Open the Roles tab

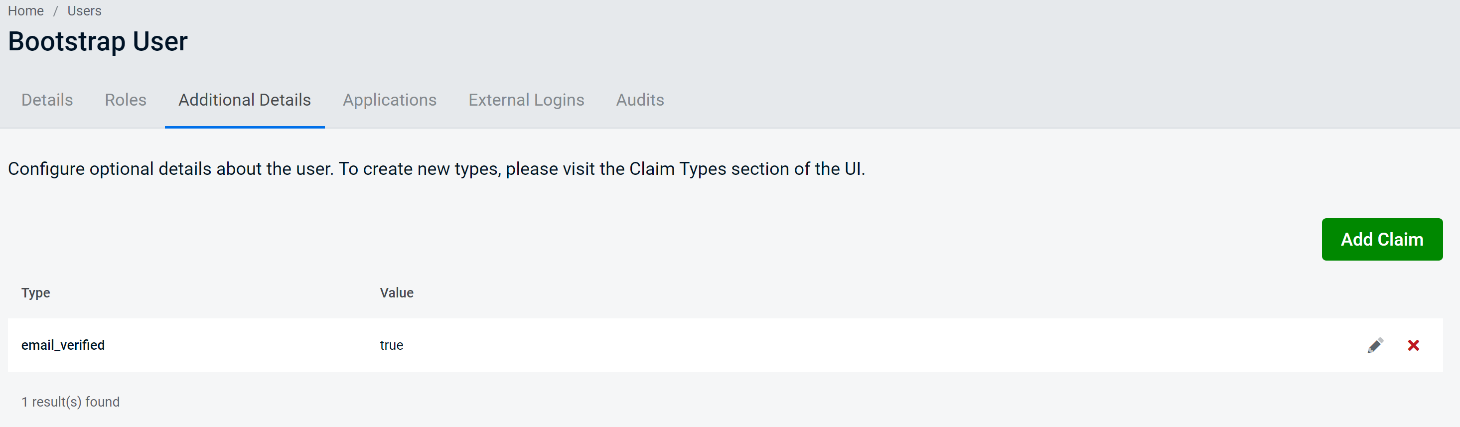coord(125,100)
